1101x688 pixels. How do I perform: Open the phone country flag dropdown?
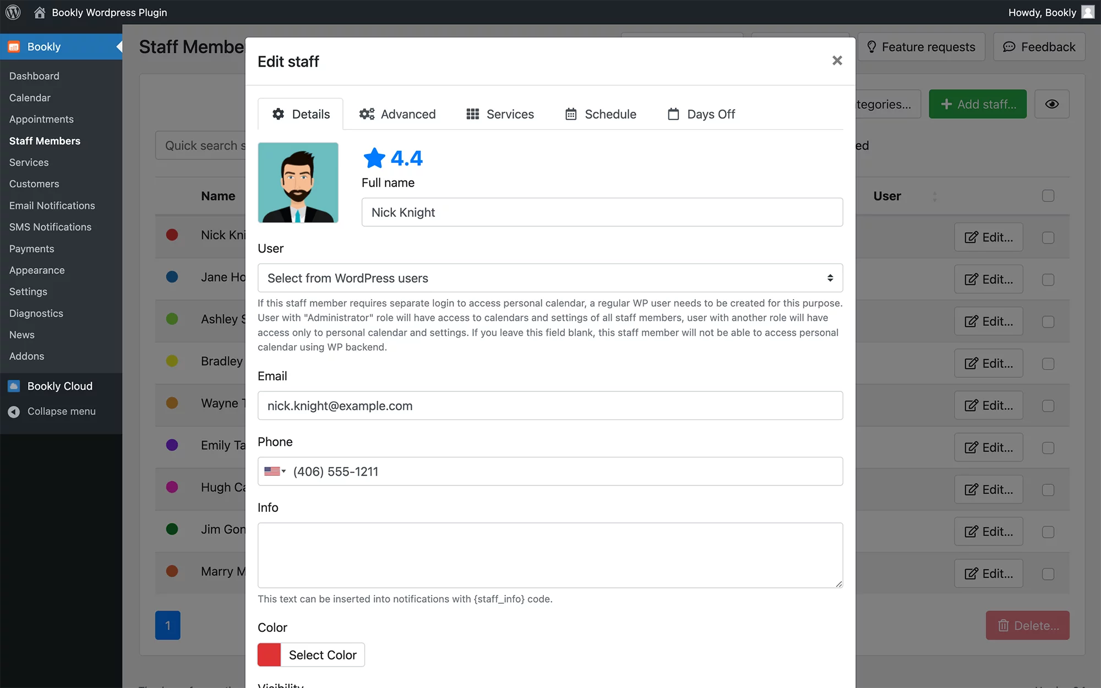(275, 471)
